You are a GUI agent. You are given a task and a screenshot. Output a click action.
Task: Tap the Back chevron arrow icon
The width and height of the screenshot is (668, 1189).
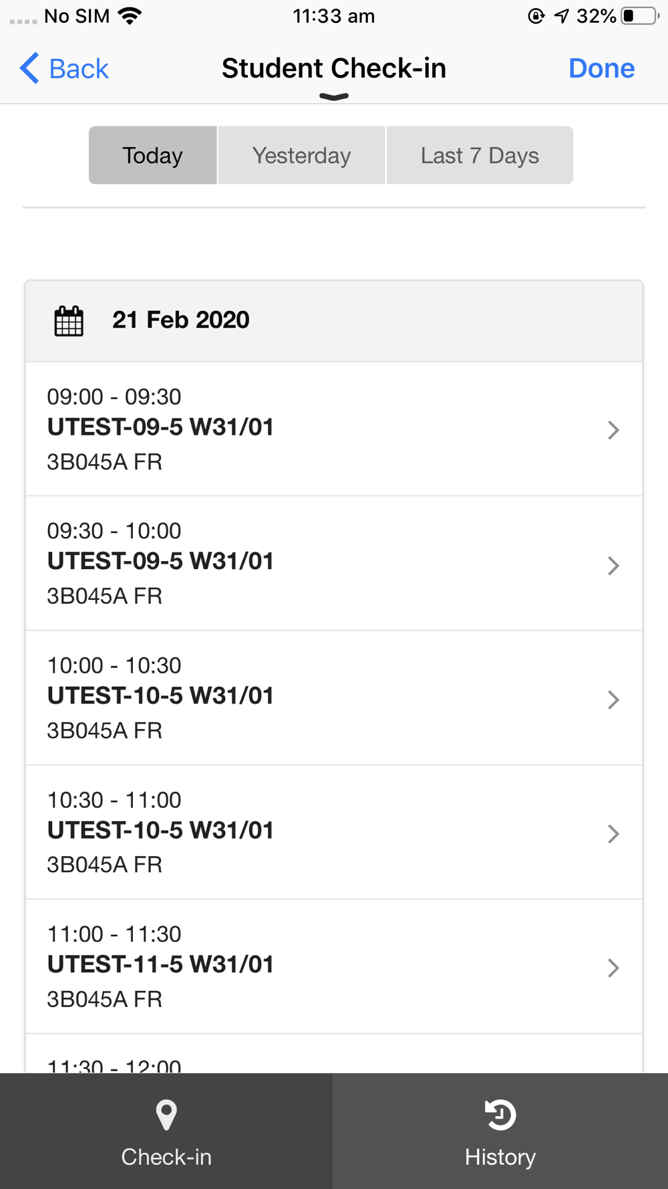[29, 68]
